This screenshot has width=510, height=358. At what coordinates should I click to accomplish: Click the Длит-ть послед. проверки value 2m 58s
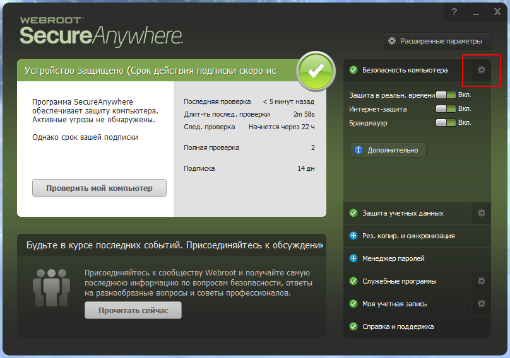click(x=304, y=114)
